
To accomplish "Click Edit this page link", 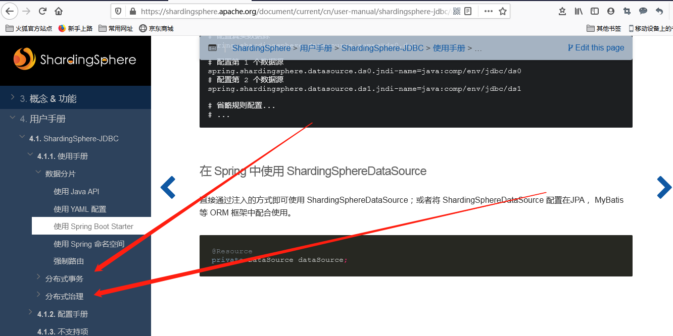I will pos(596,47).
